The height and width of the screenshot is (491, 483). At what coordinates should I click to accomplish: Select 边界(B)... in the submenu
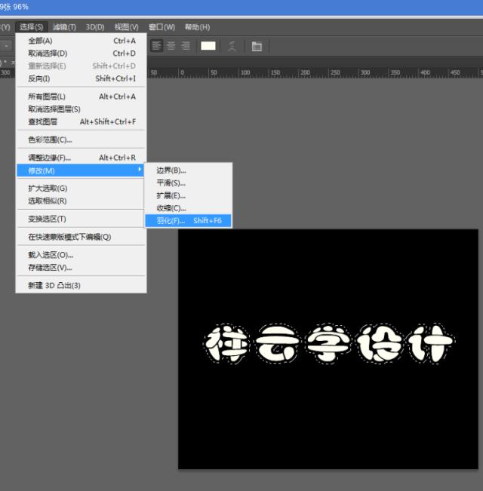tap(188, 170)
